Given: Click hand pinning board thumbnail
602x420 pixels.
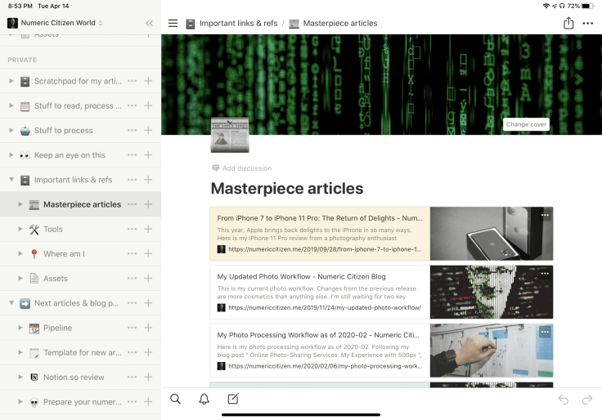Looking at the screenshot, I should [492, 351].
